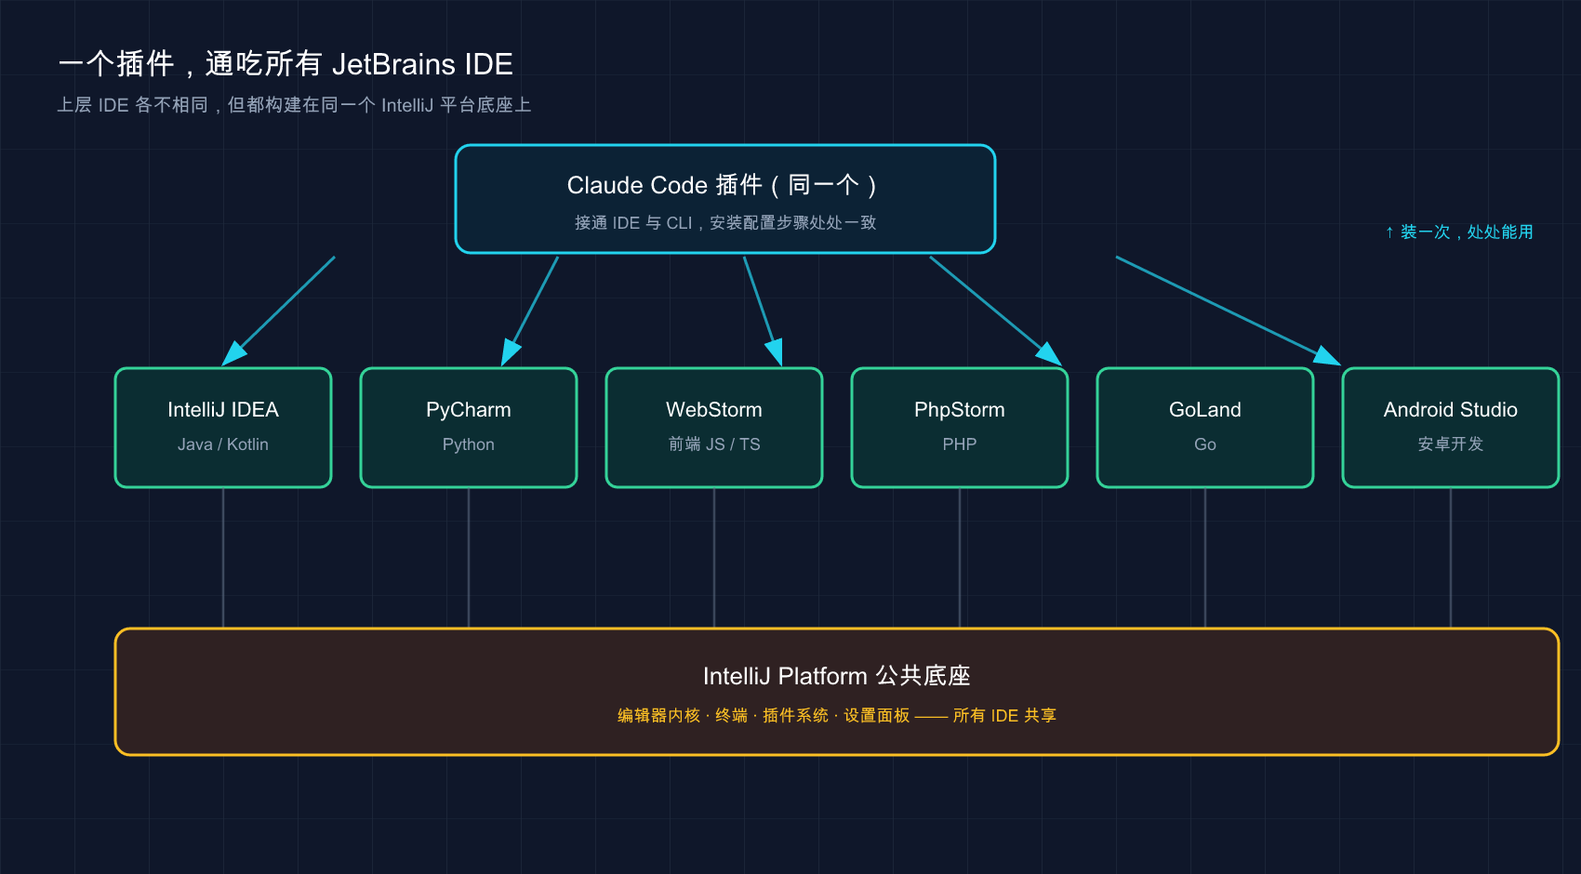Screen dimensions: 1581x874
Task: Select the PyCharm card
Action: tap(469, 428)
